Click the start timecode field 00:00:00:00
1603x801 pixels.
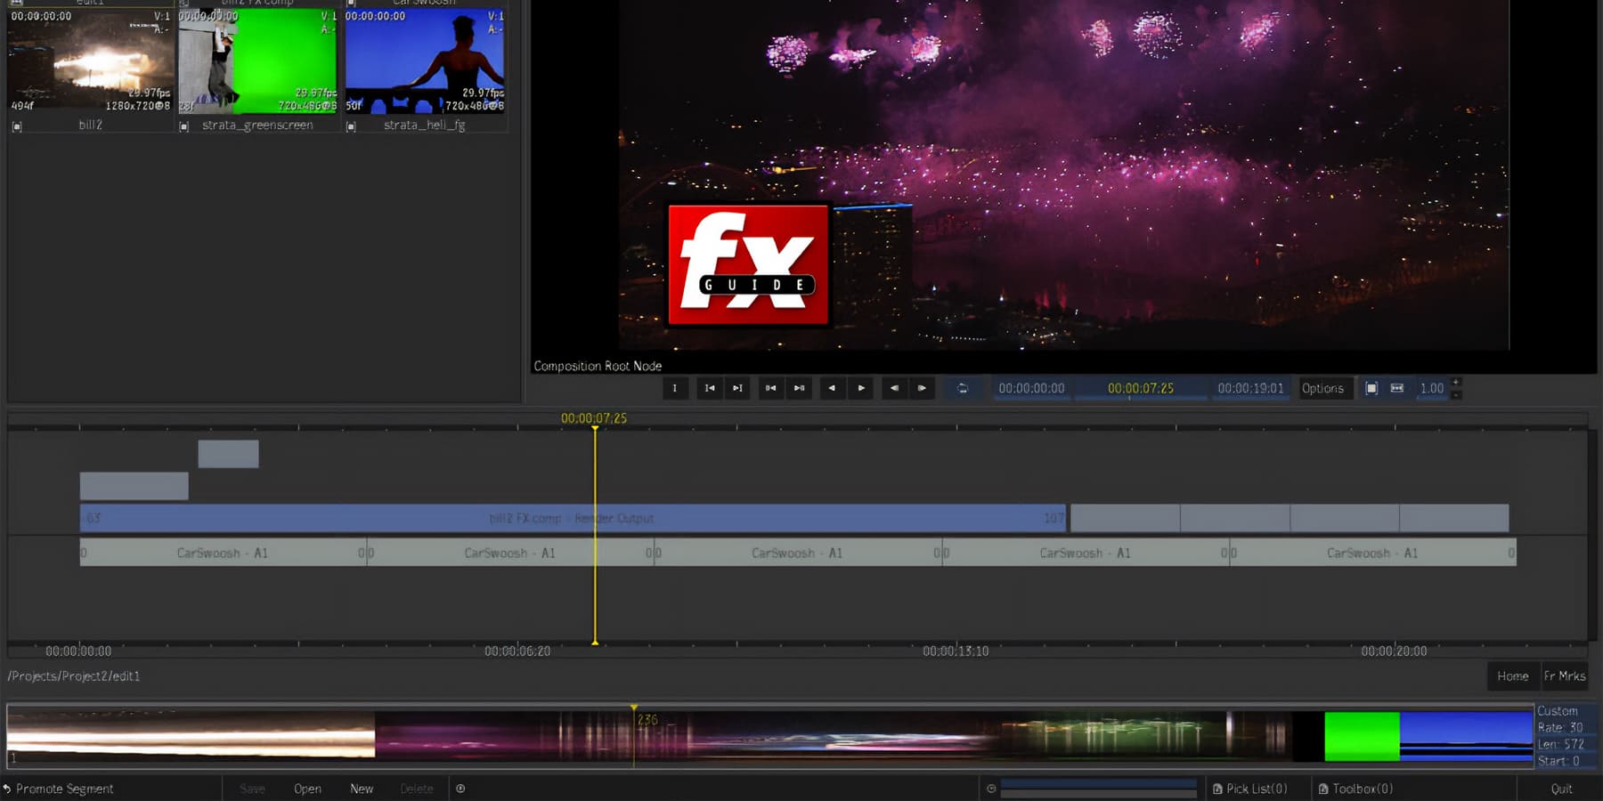point(1031,388)
